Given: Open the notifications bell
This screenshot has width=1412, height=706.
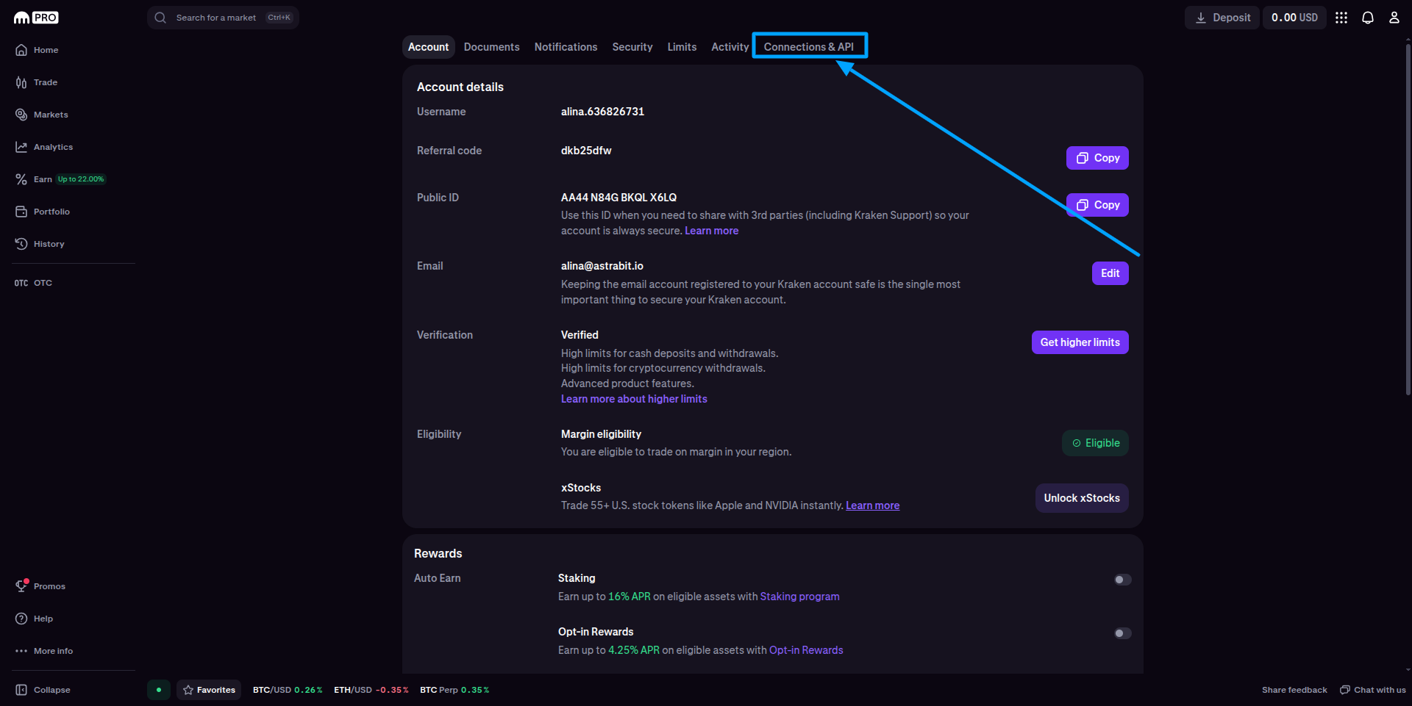Looking at the screenshot, I should coord(1368,18).
